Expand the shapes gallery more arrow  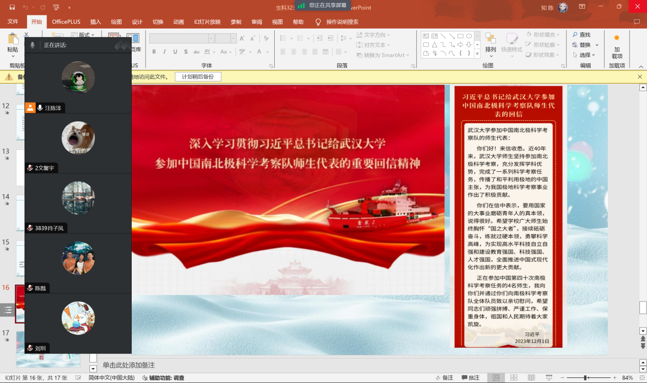pos(477,54)
